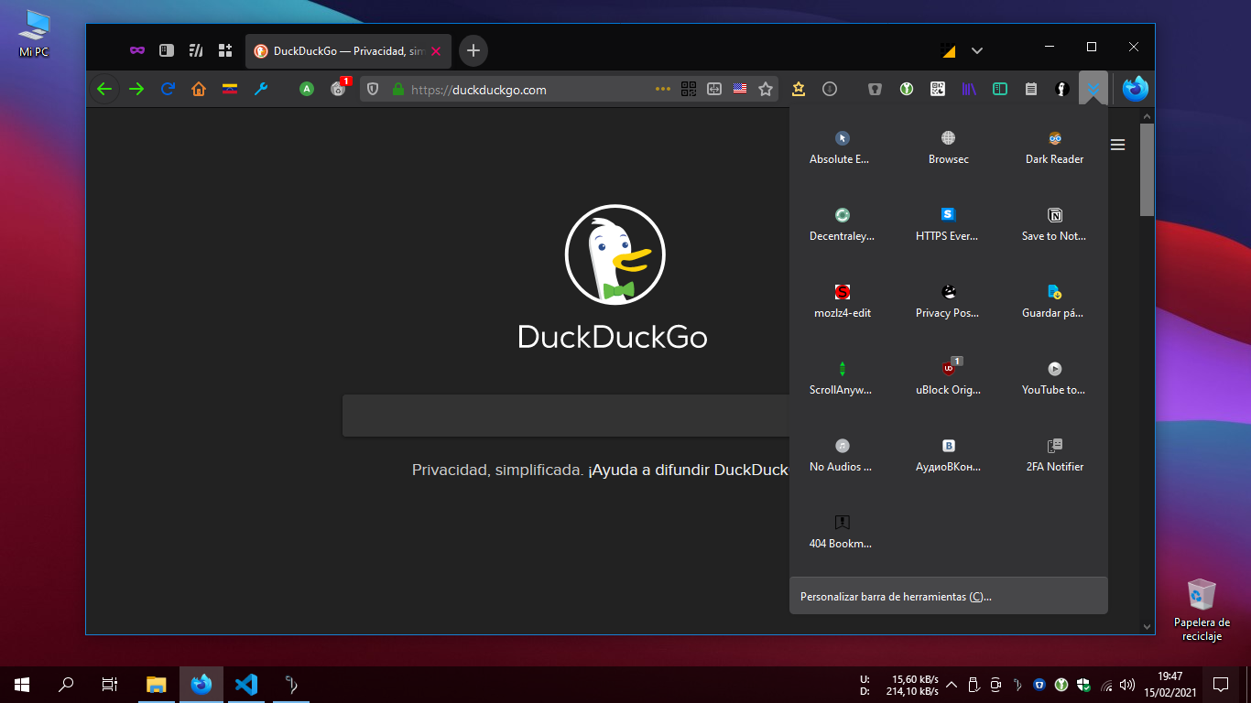
Task: Collapse the overflow menu double-chevron
Action: 1093,89
